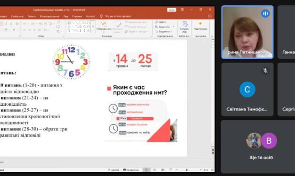Start slideshow view from status bar
The image size is (295, 176).
pos(171,170)
